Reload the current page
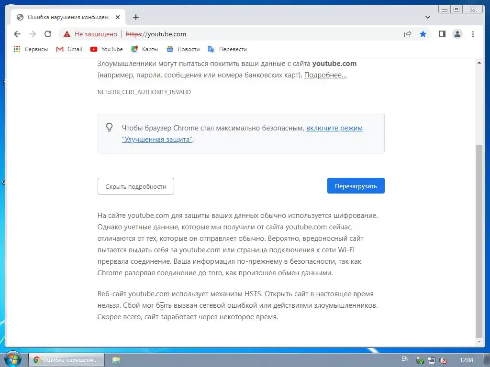The width and height of the screenshot is (490, 367). pyautogui.click(x=48, y=34)
